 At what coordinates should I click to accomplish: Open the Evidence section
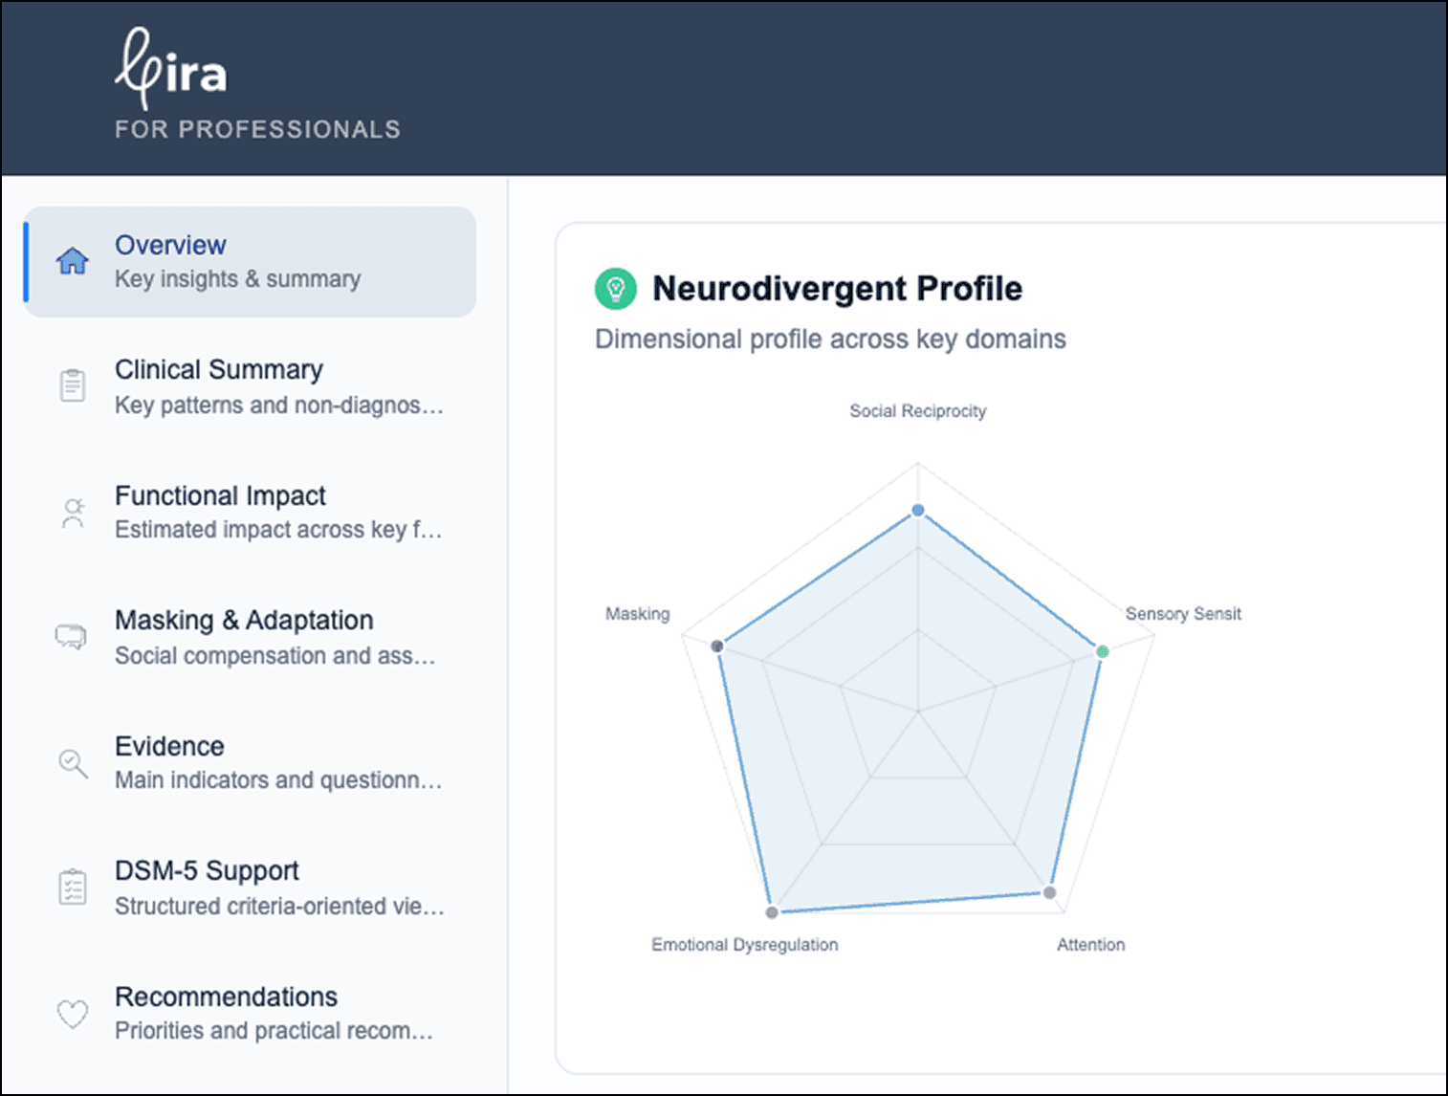coord(170,747)
